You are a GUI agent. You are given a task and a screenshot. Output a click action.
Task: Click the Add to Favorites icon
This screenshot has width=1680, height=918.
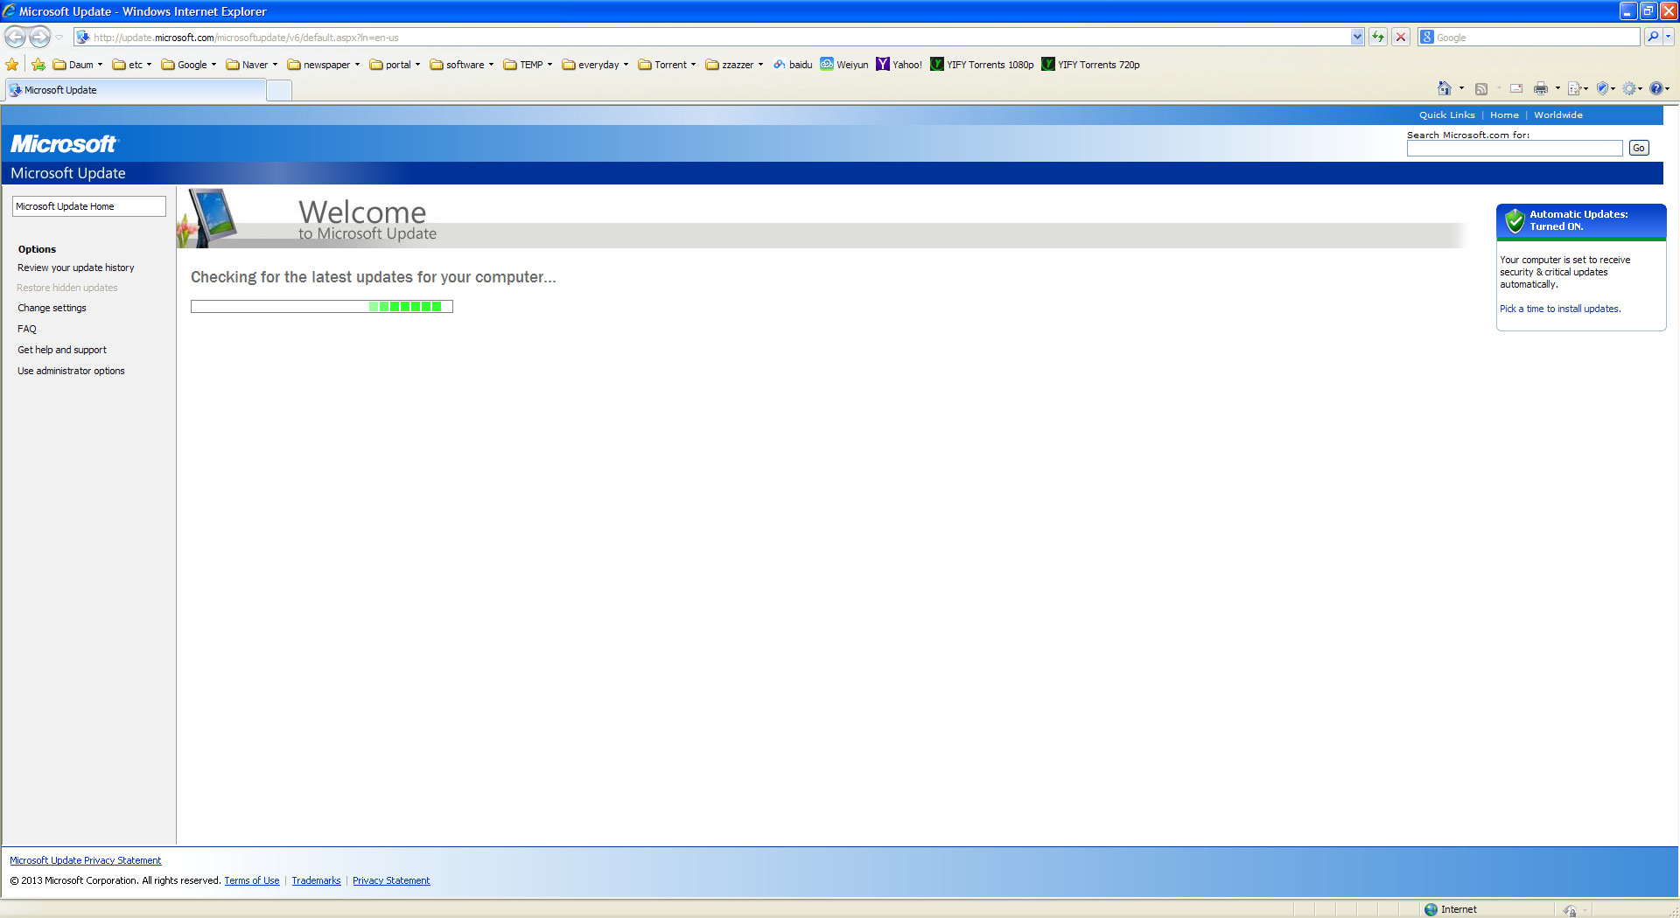coord(38,65)
